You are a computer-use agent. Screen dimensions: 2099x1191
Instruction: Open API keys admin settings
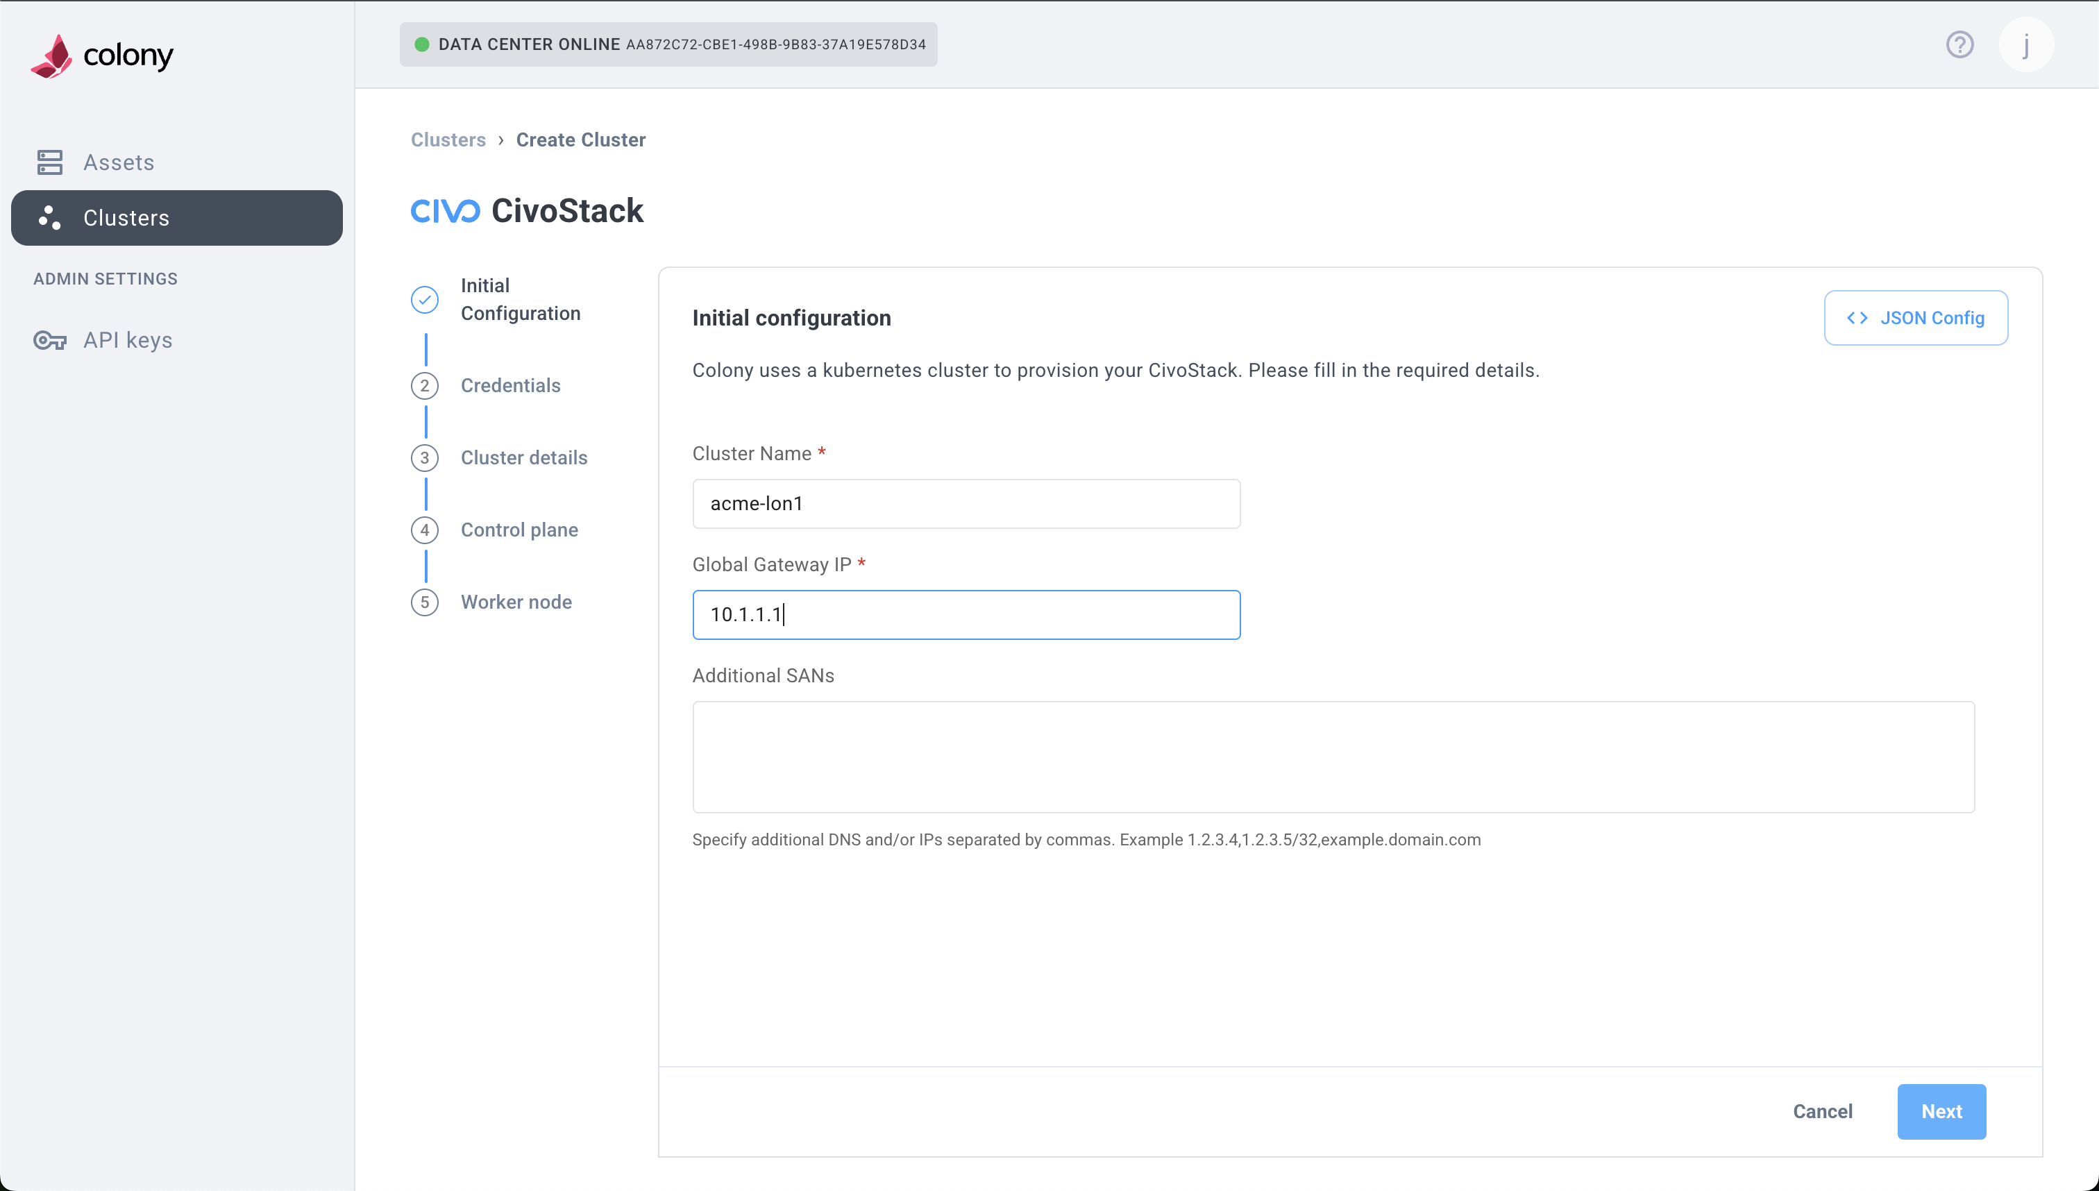128,340
